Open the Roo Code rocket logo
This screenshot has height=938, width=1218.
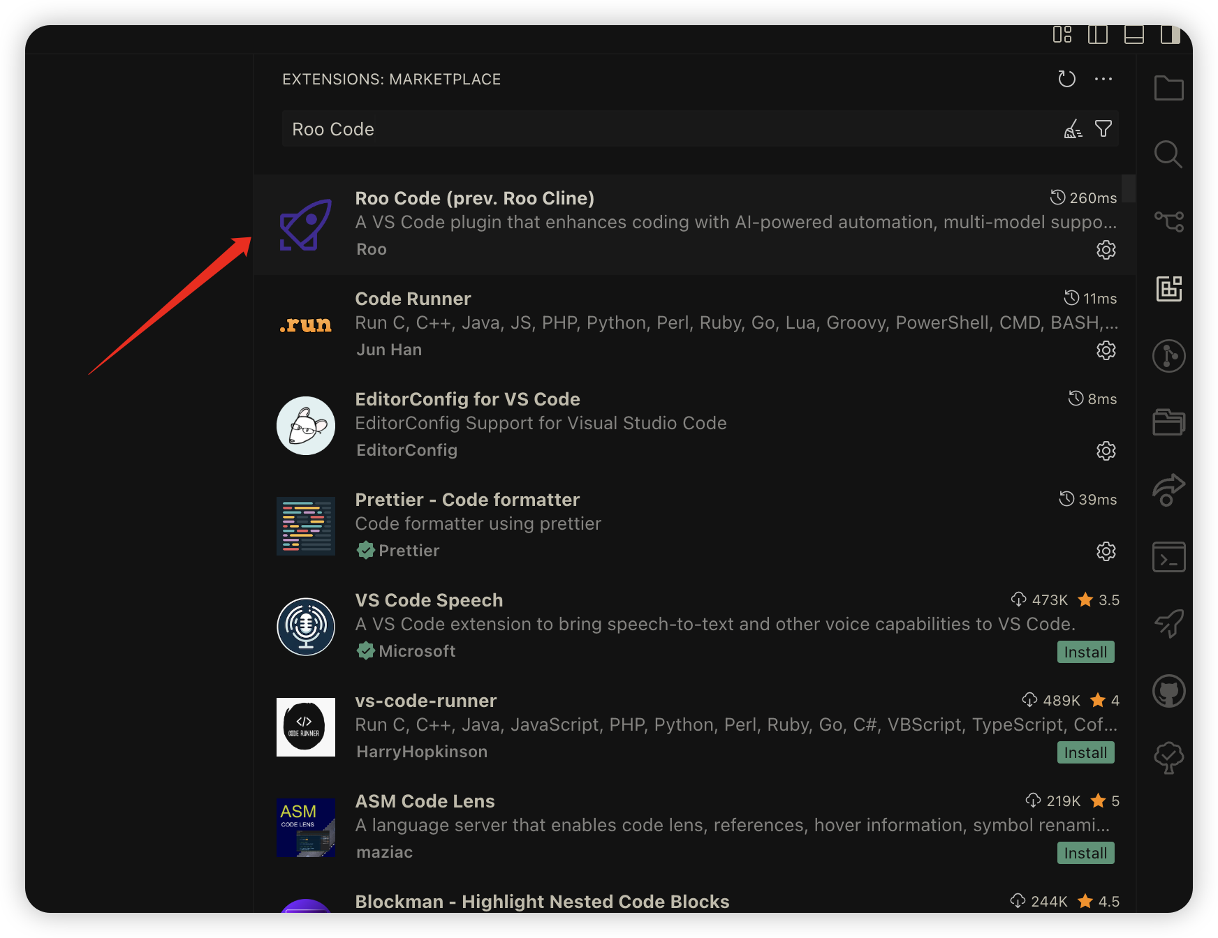(x=306, y=224)
